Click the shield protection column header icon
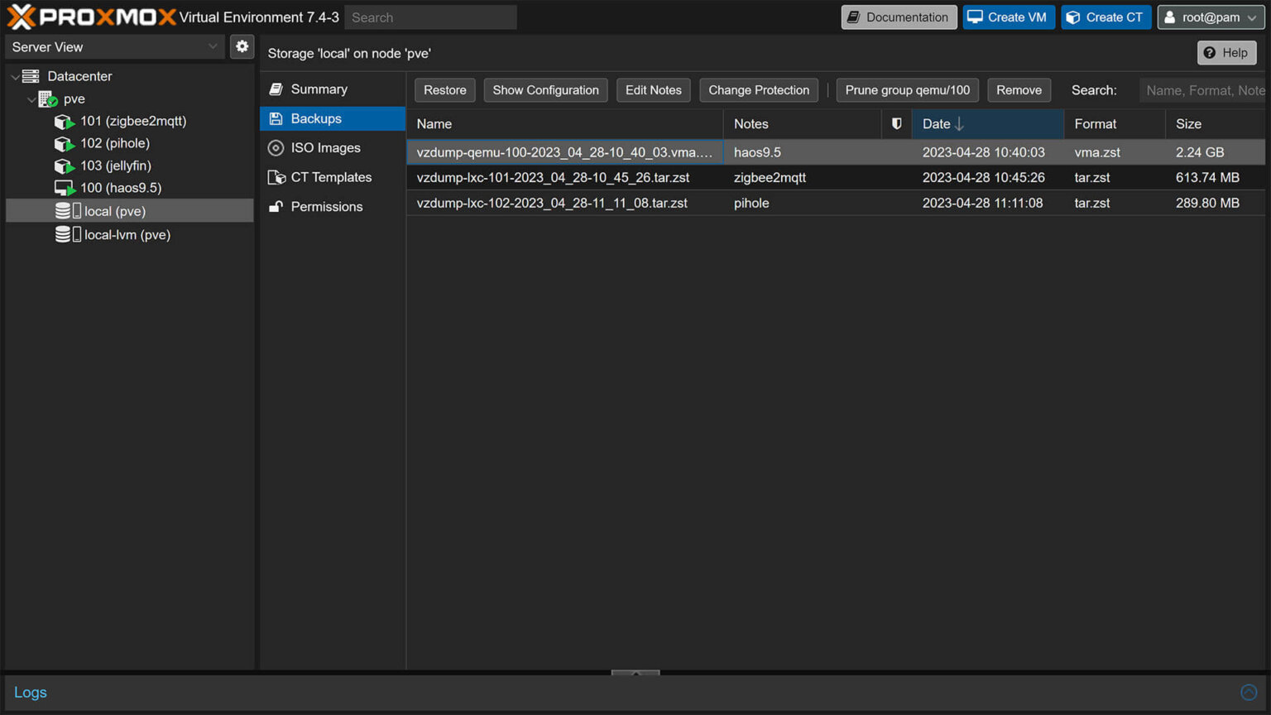This screenshot has height=715, width=1271. click(896, 123)
